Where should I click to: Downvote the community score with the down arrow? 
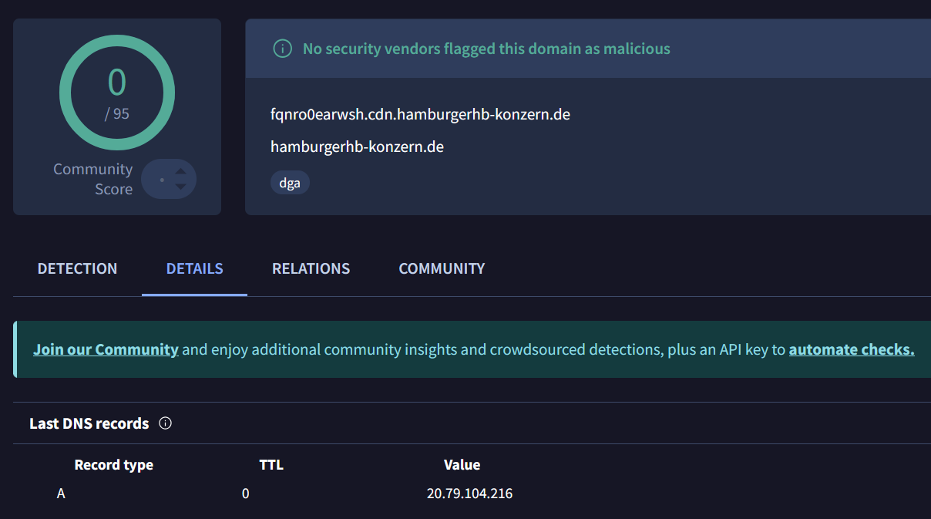180,187
